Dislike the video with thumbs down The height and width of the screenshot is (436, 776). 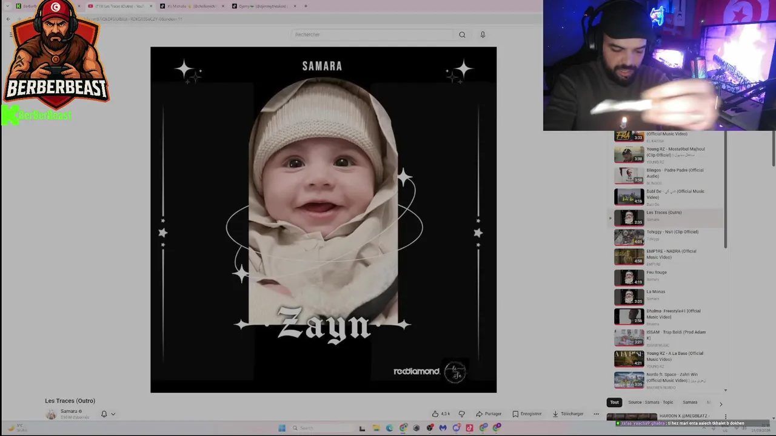(462, 414)
